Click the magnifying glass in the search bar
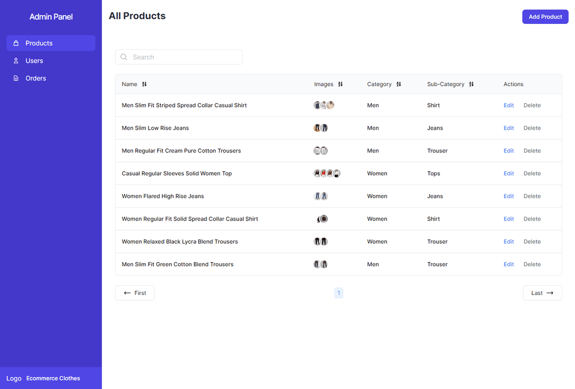The image size is (575, 389). tap(124, 57)
